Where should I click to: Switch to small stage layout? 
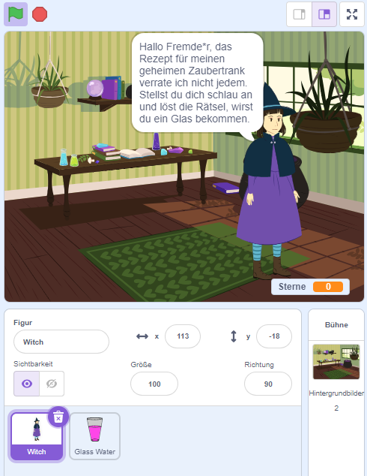click(x=299, y=14)
